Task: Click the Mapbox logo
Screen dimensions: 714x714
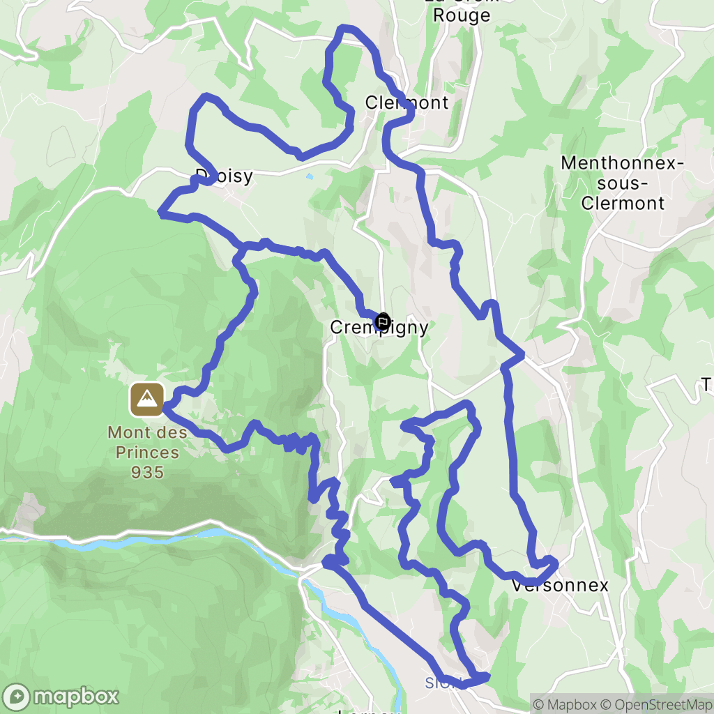Action: click(60, 697)
